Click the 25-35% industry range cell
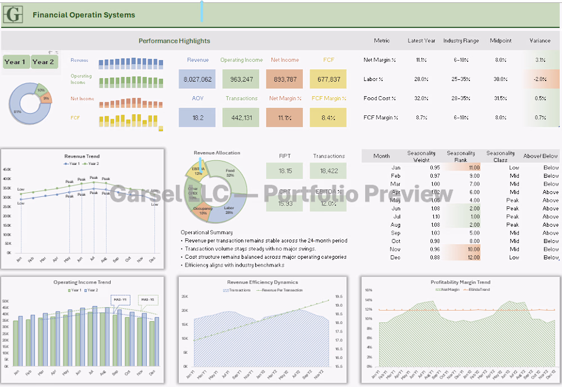Viewport: 562px width, 387px height. [461, 79]
